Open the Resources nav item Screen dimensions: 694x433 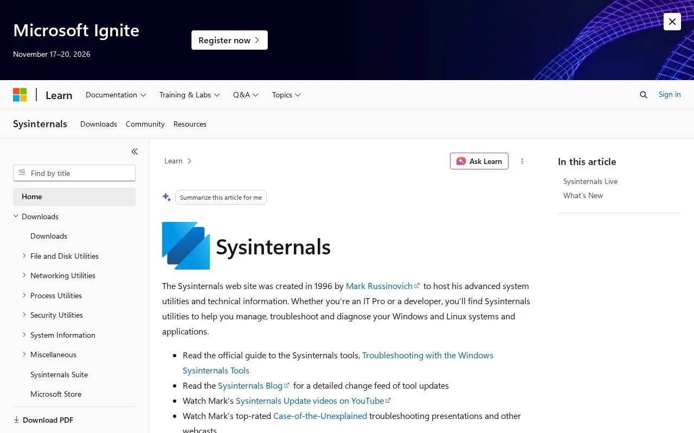point(190,124)
